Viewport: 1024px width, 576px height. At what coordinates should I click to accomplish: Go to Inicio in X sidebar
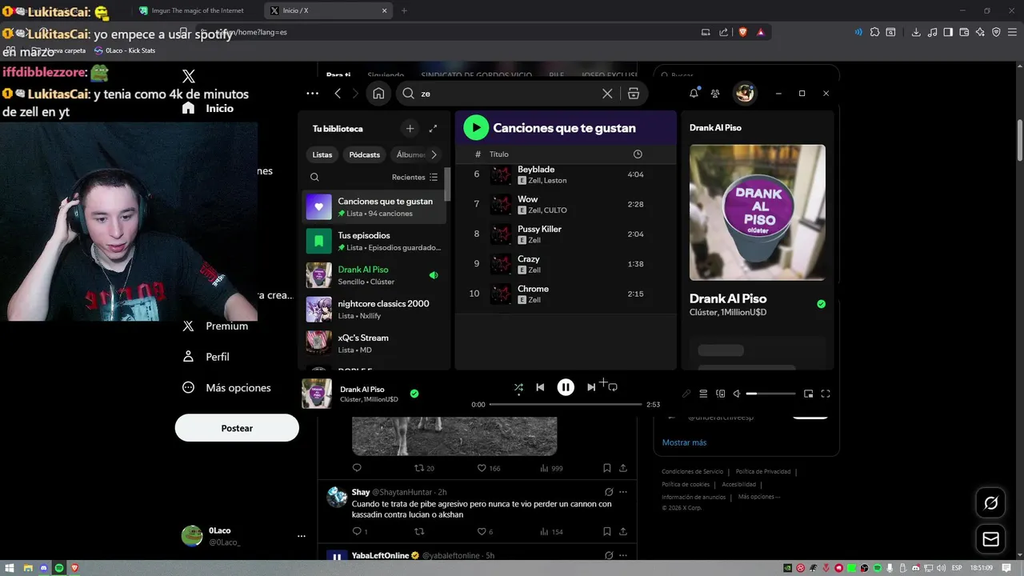(x=208, y=108)
